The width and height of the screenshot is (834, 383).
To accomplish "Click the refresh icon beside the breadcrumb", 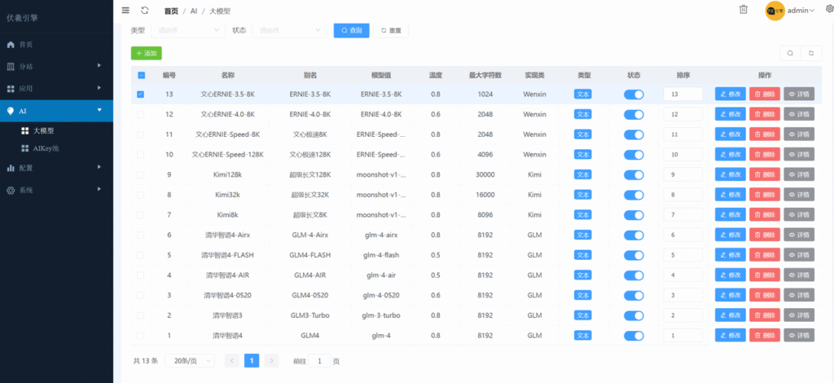I will [x=144, y=10].
